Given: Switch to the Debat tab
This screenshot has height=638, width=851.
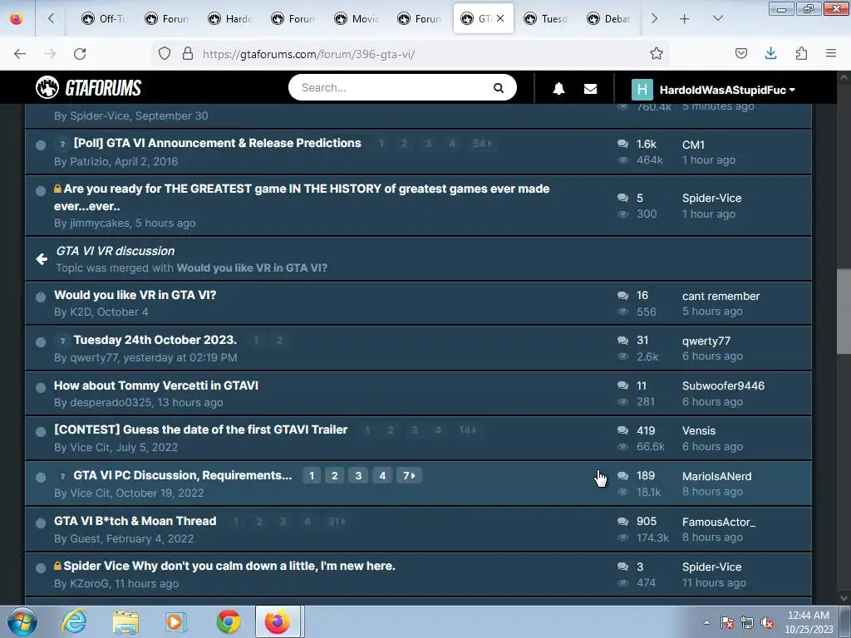Looking at the screenshot, I should [x=609, y=19].
